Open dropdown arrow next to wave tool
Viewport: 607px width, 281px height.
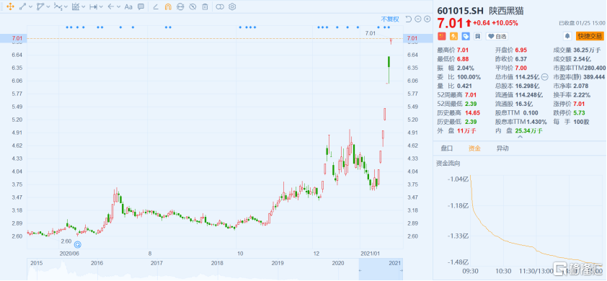click(x=66, y=7)
